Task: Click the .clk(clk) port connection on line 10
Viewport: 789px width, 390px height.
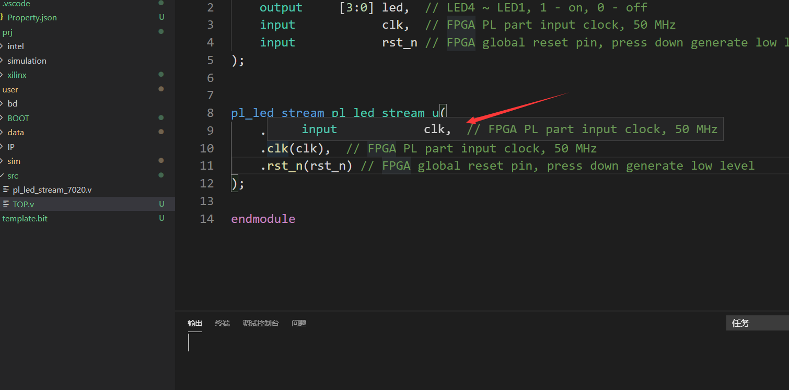Action: point(295,149)
